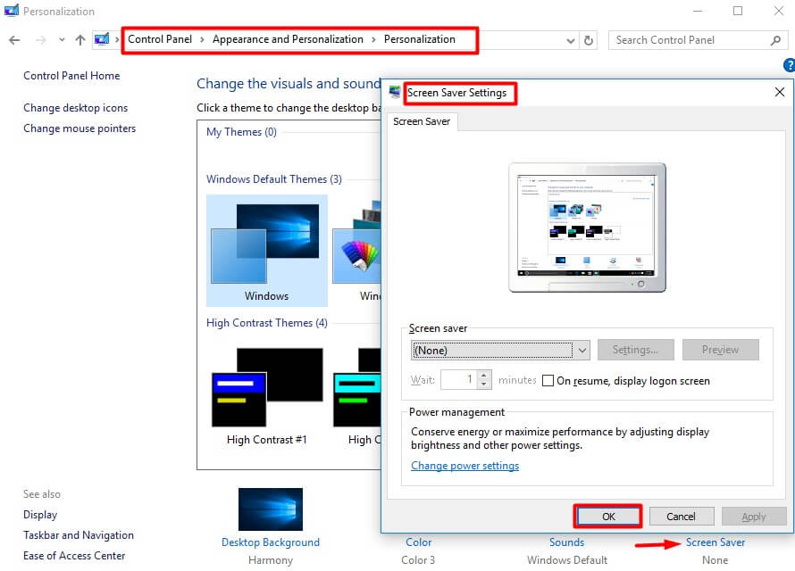This screenshot has height=571, width=795.
Task: Minimize the Personalization window
Action: tap(698, 11)
